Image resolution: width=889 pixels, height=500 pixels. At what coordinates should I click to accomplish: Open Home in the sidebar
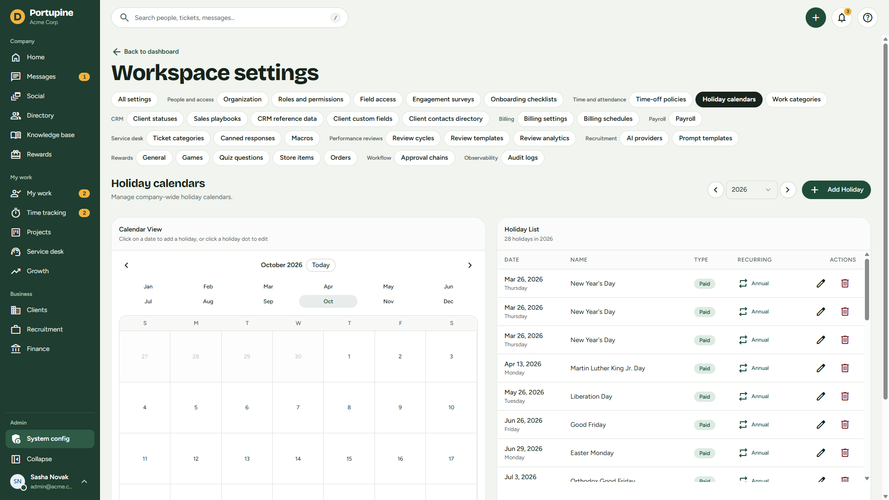click(x=50, y=57)
